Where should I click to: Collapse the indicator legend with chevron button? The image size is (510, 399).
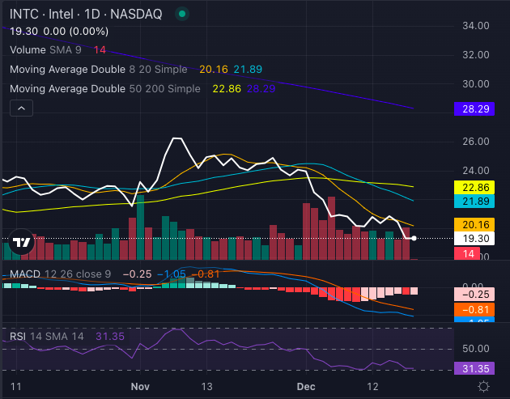pos(21,108)
